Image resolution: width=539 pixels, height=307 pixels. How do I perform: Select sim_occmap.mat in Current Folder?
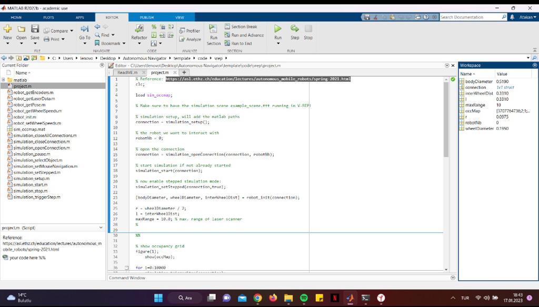pos(29,129)
